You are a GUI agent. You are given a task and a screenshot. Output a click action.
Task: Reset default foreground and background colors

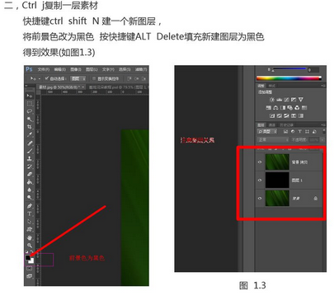click(x=26, y=251)
